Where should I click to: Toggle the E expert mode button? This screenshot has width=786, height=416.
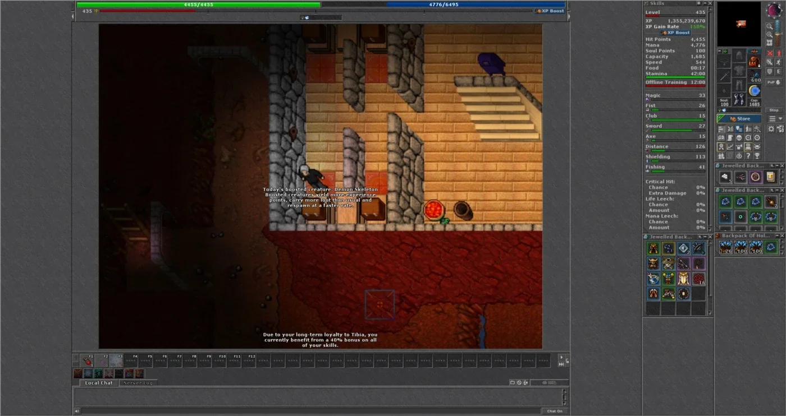[x=779, y=72]
